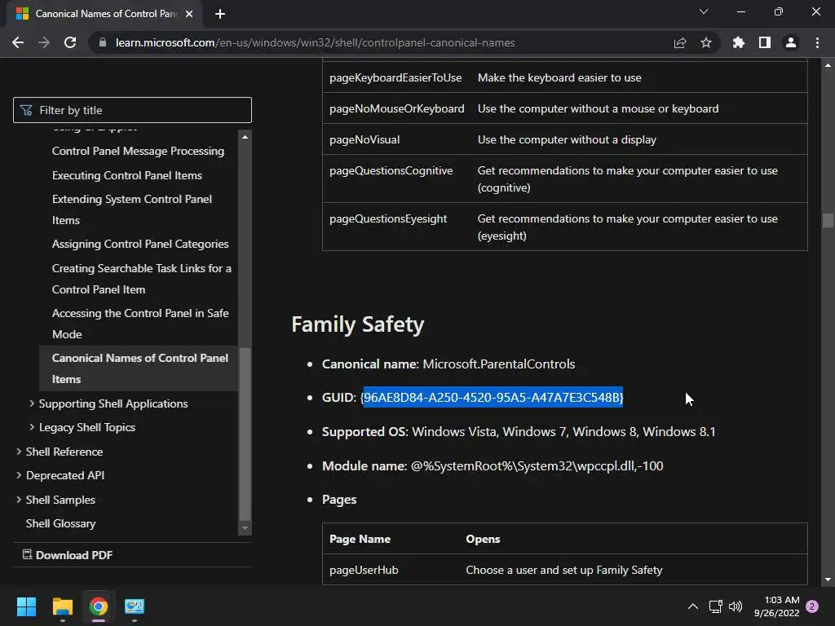Open Creating Searchable Task Links article
The image size is (835, 626).
click(142, 279)
